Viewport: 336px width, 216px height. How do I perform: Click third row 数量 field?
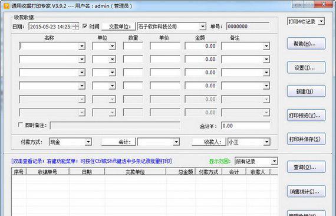[133, 73]
